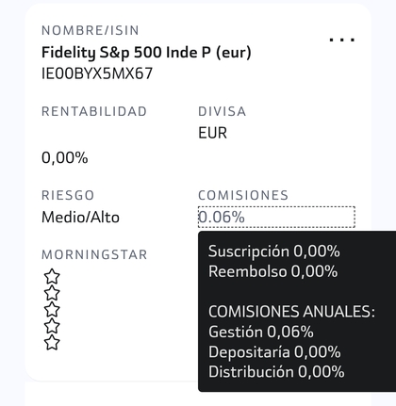
Task: Click the Medio/Alto risk value
Action: [80, 218]
